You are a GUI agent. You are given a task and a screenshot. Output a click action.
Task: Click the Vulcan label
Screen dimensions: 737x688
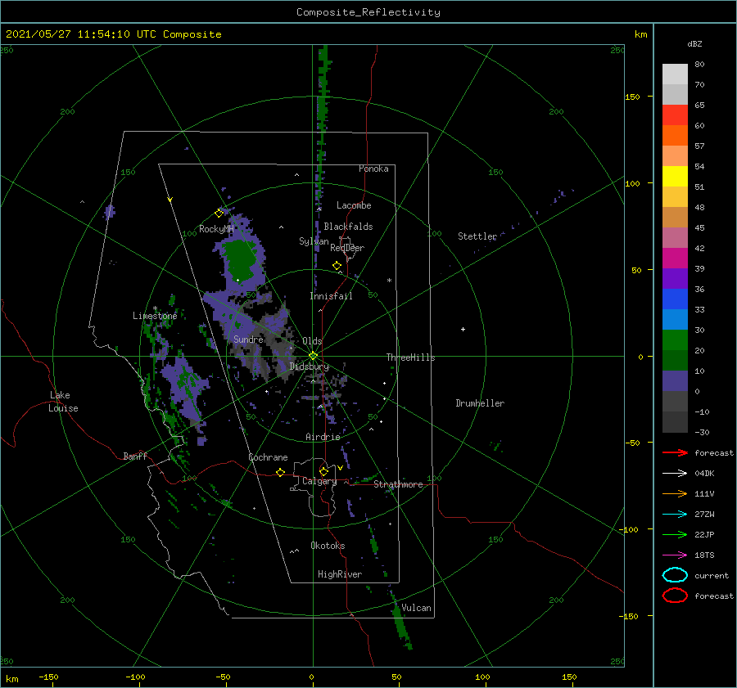click(x=416, y=608)
